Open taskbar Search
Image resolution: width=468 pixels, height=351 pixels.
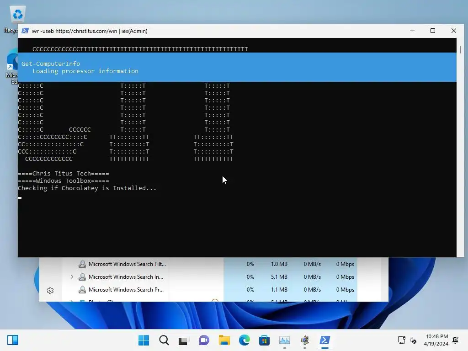(x=164, y=340)
